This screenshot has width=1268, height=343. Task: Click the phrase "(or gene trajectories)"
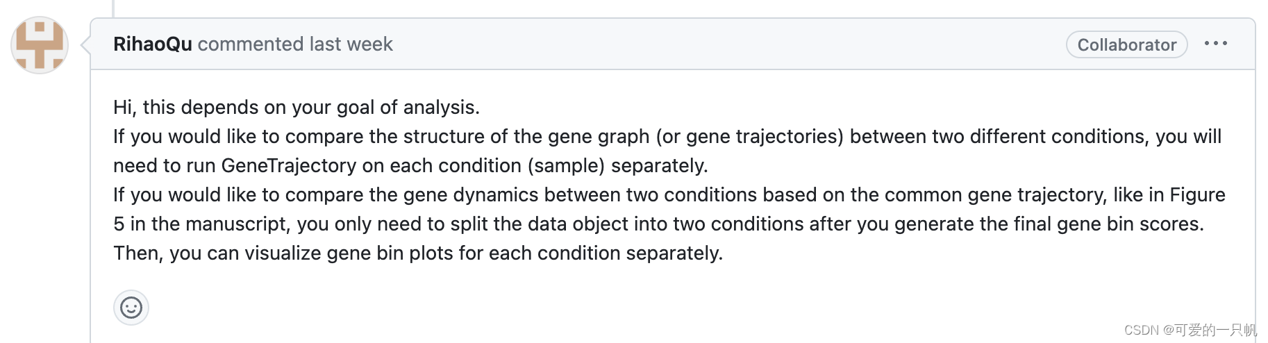[x=750, y=137]
